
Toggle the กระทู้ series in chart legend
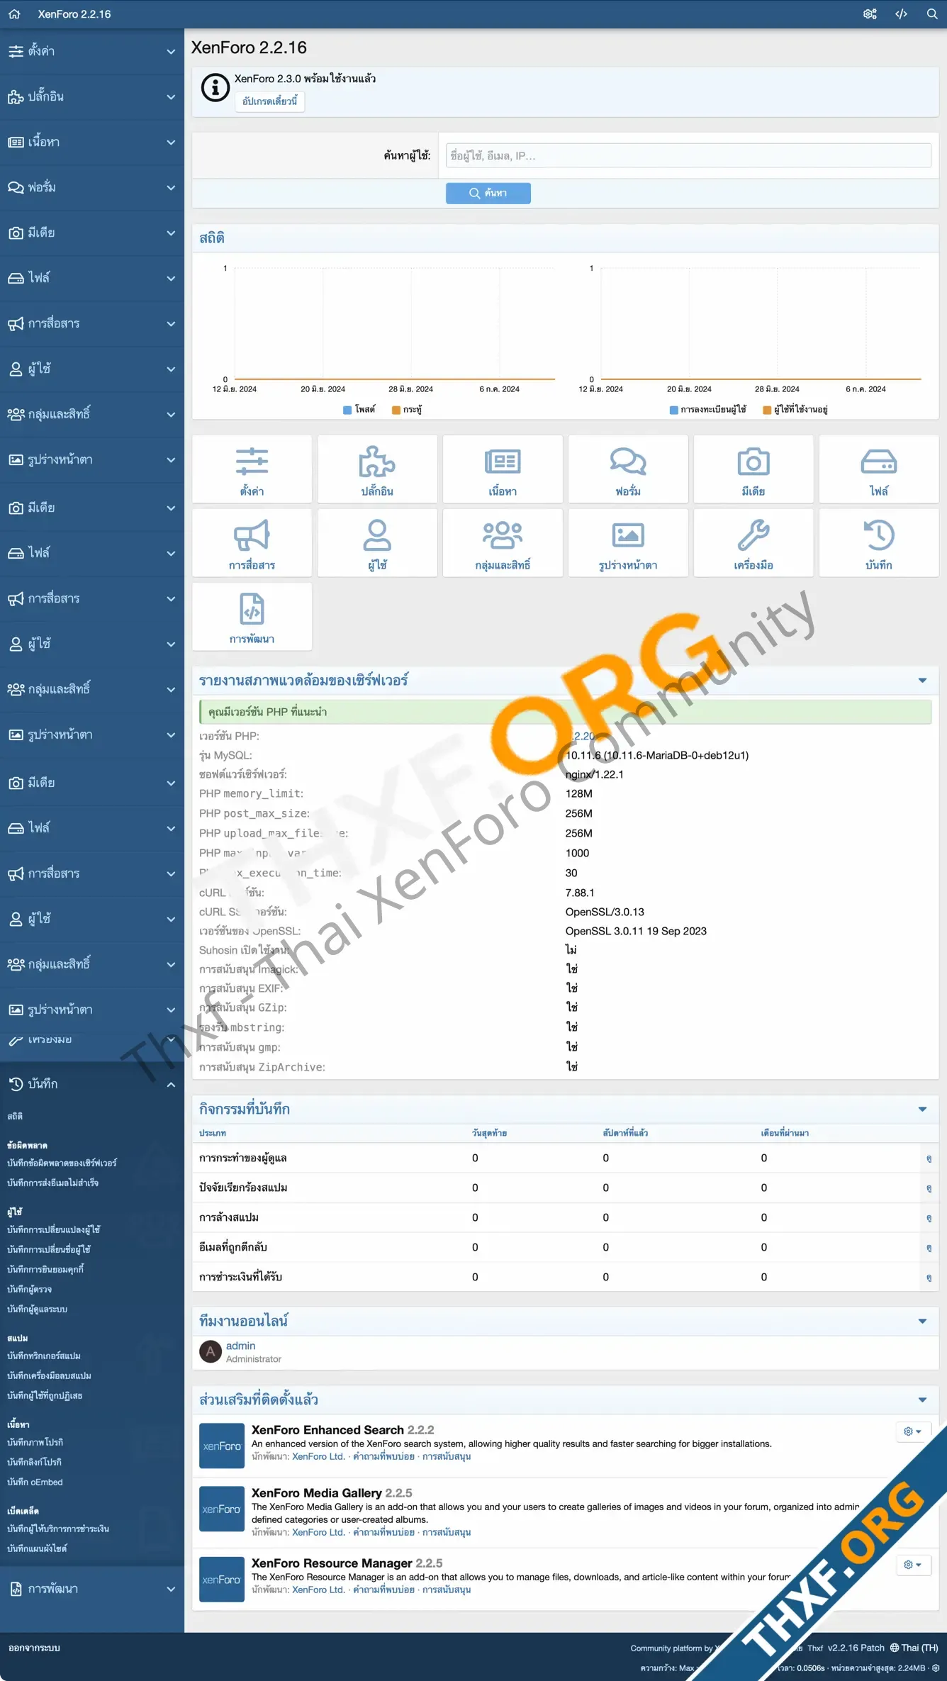[x=407, y=409]
